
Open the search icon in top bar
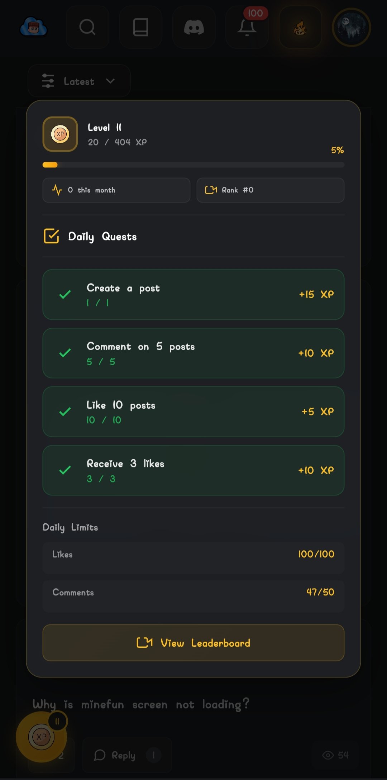pyautogui.click(x=87, y=27)
